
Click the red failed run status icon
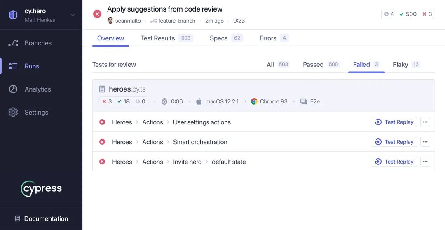click(x=97, y=14)
